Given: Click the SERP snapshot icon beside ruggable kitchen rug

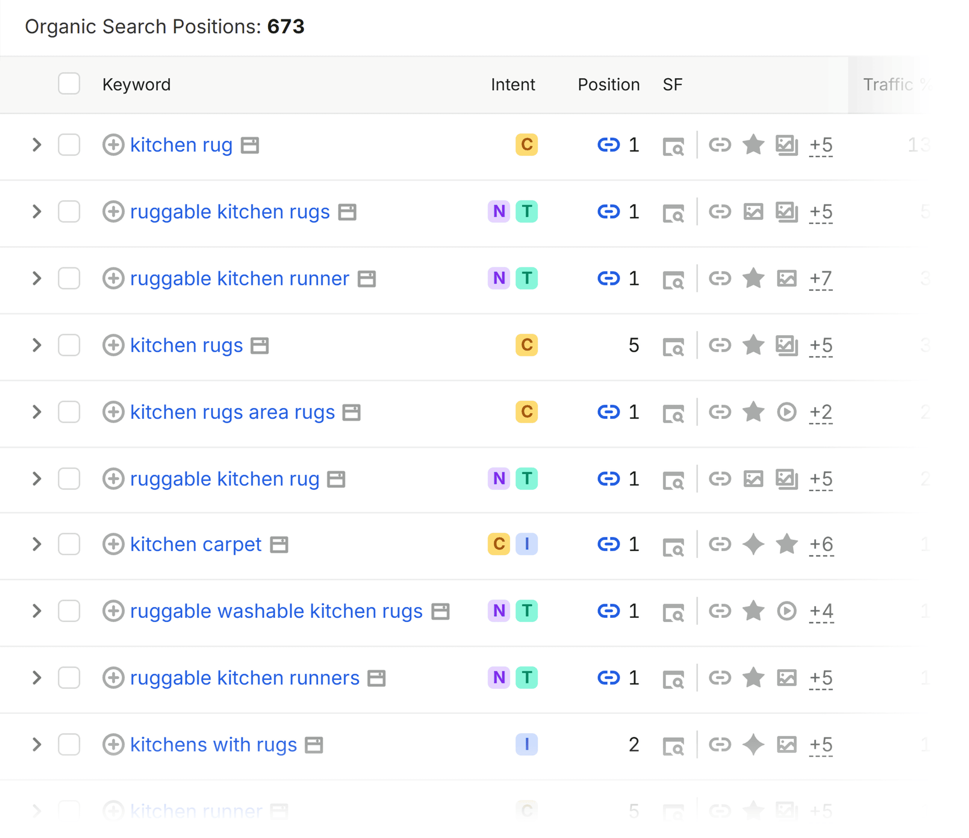Looking at the screenshot, I should click(x=336, y=479).
